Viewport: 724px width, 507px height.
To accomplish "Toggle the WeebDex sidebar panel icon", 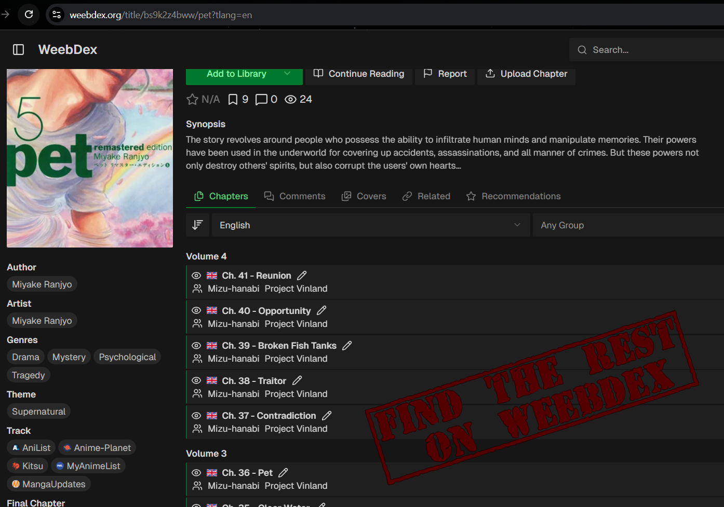I will pyautogui.click(x=19, y=50).
